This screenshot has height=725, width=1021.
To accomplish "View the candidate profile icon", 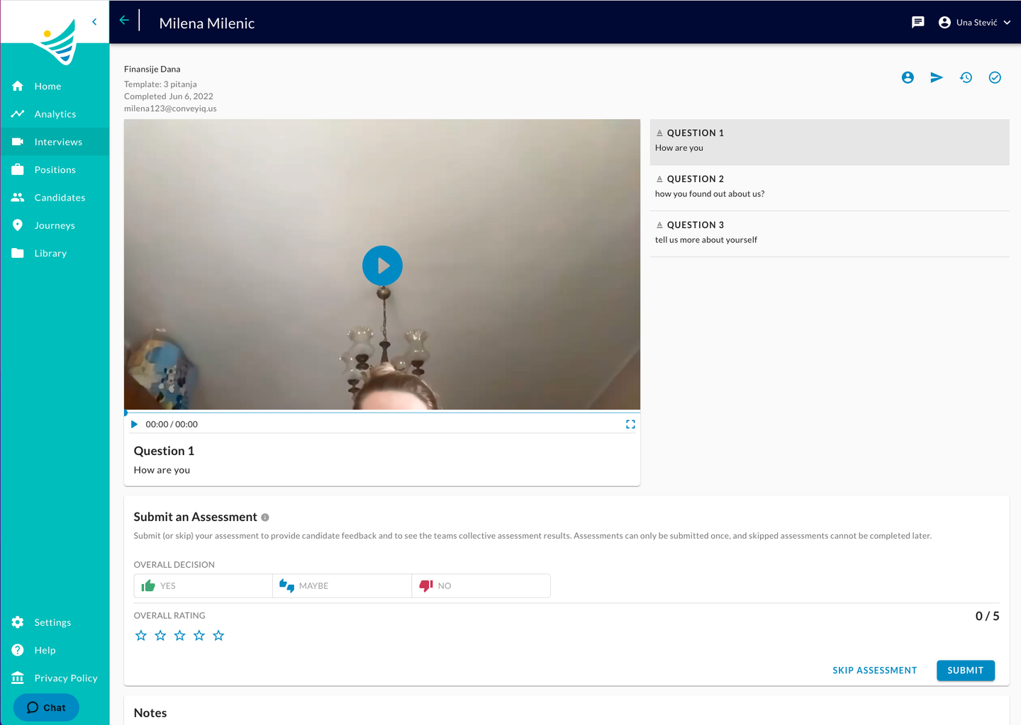I will click(908, 77).
